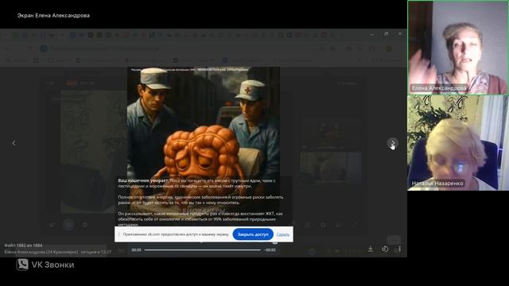
Task: Select Наталья Назаренко's video tile
Action: pos(458,143)
